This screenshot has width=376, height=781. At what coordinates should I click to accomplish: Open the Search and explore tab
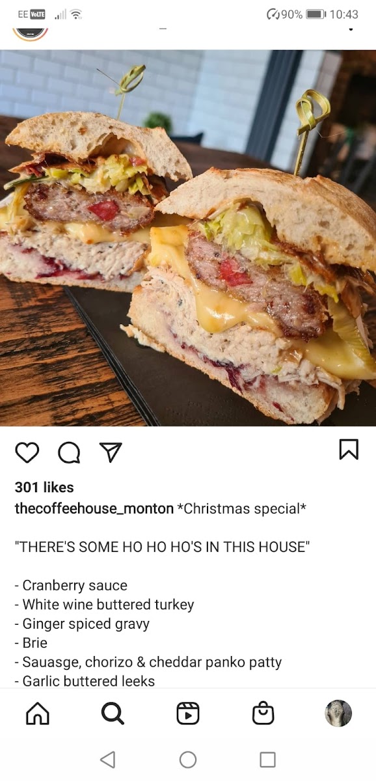coord(113,713)
